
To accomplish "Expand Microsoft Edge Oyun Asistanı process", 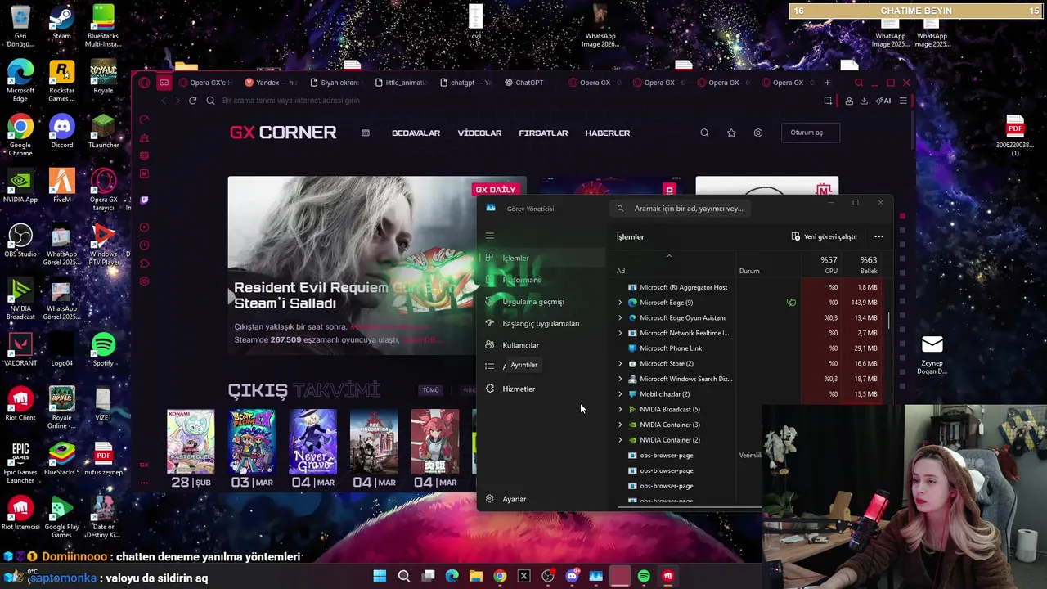I will click(x=619, y=317).
